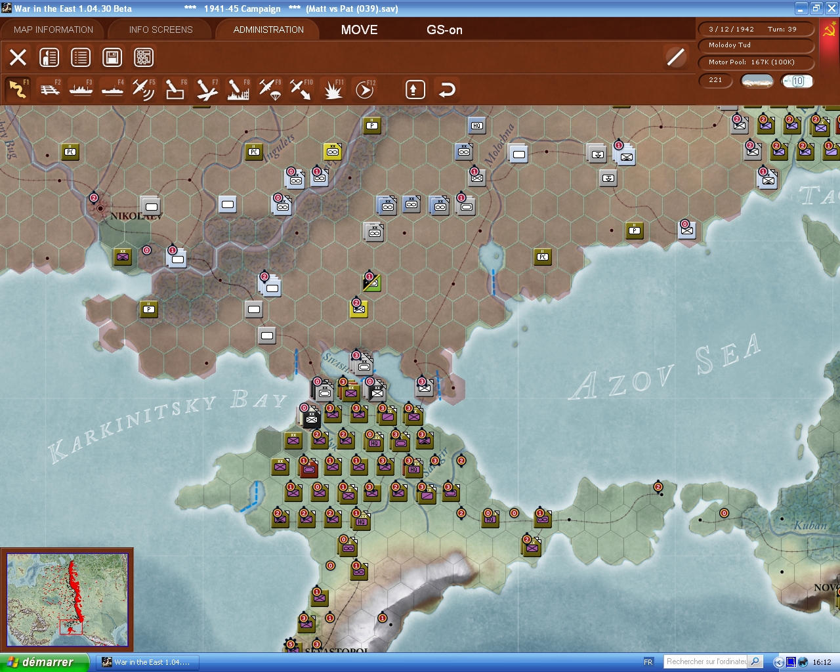This screenshot has height=672, width=840.
Task: Click the taskbar desktop search field
Action: point(706,661)
